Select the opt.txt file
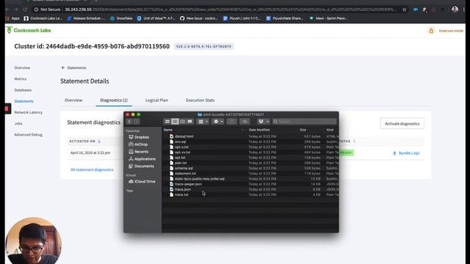470x264 pixels. point(180,158)
